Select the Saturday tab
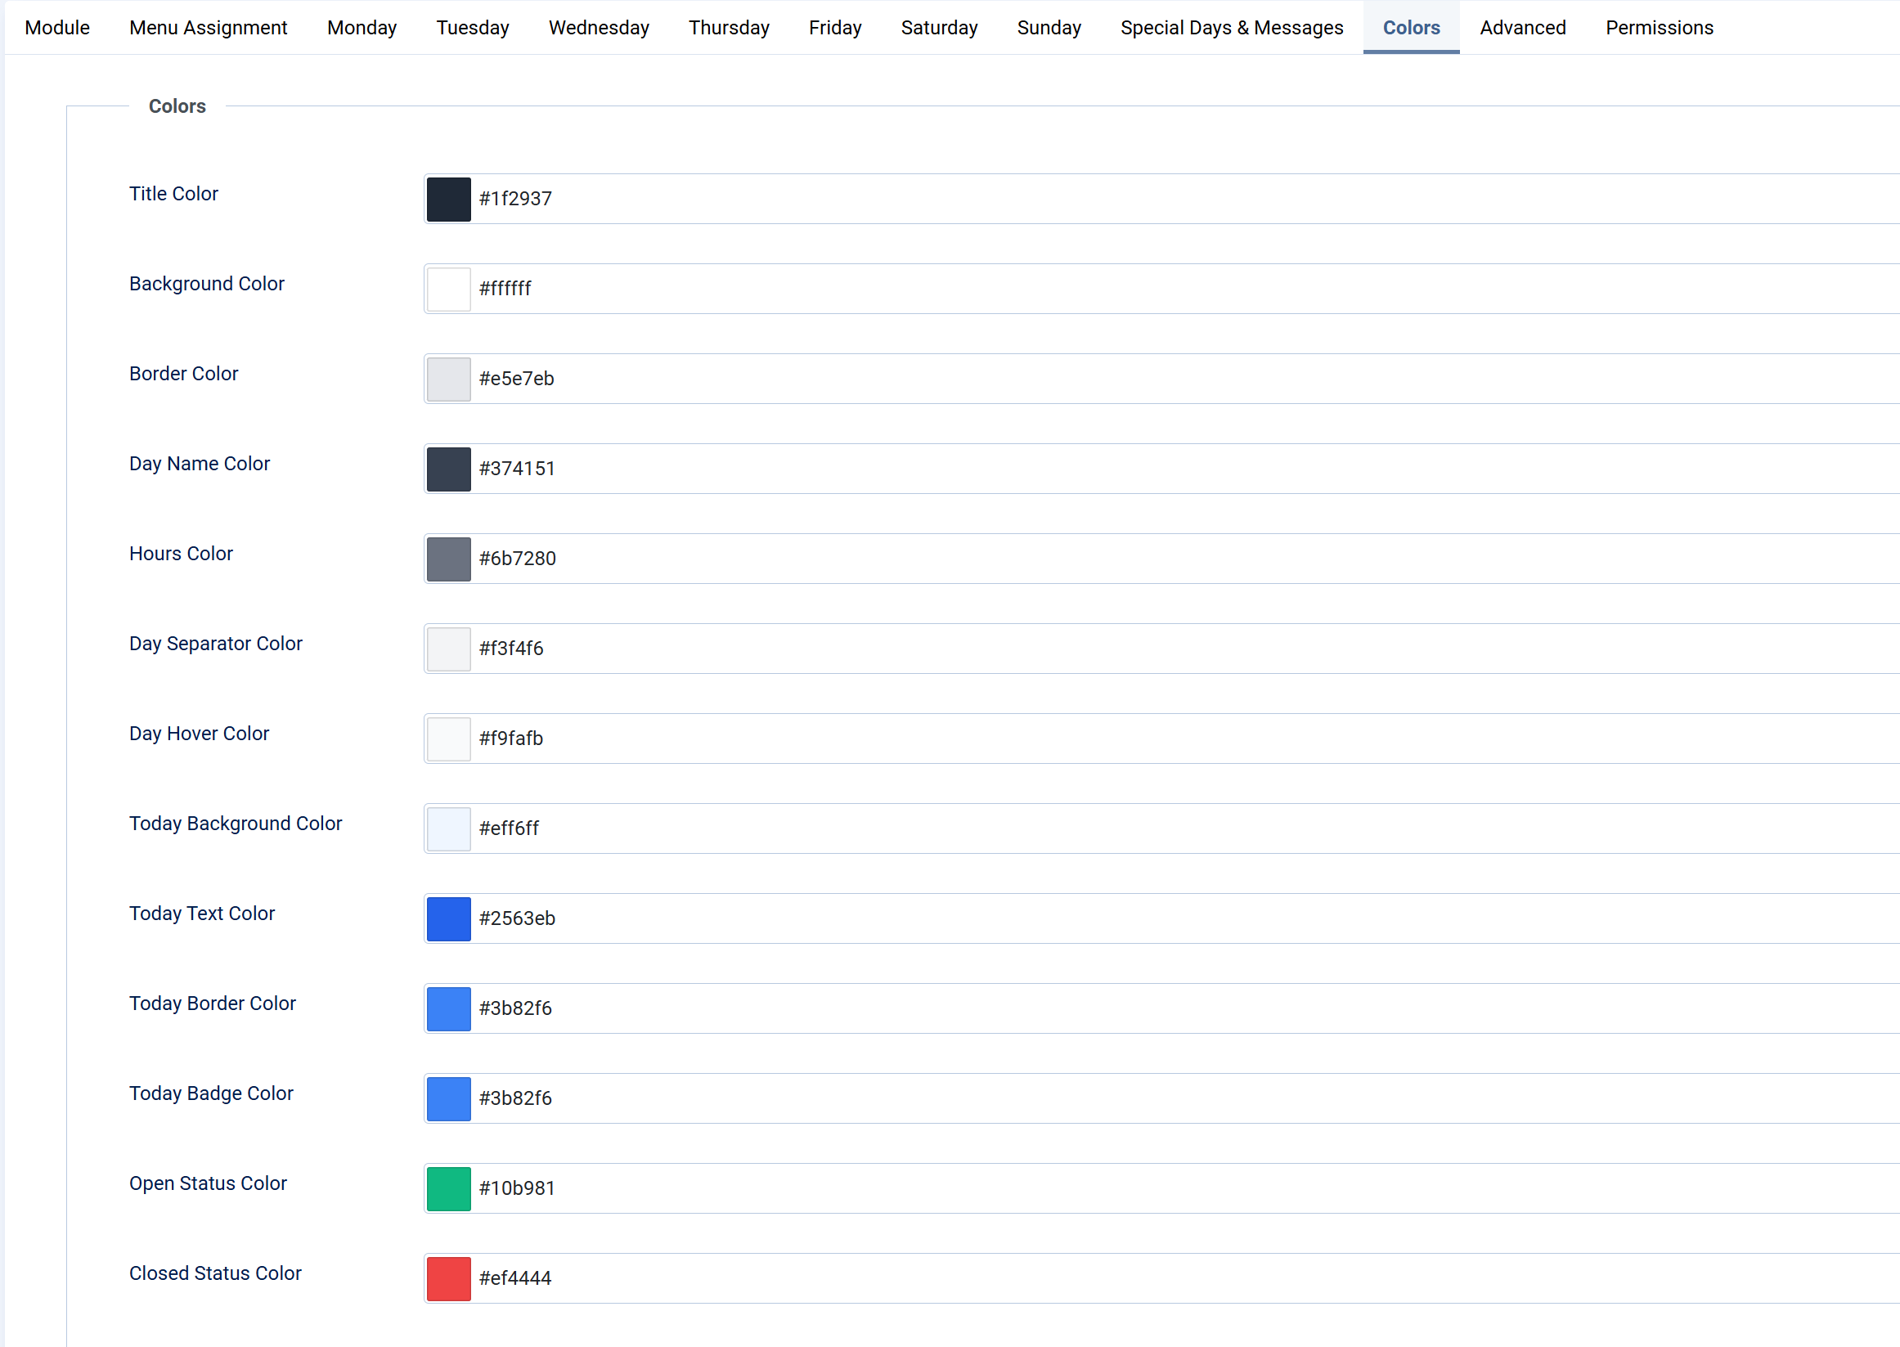This screenshot has width=1900, height=1347. pos(939,27)
